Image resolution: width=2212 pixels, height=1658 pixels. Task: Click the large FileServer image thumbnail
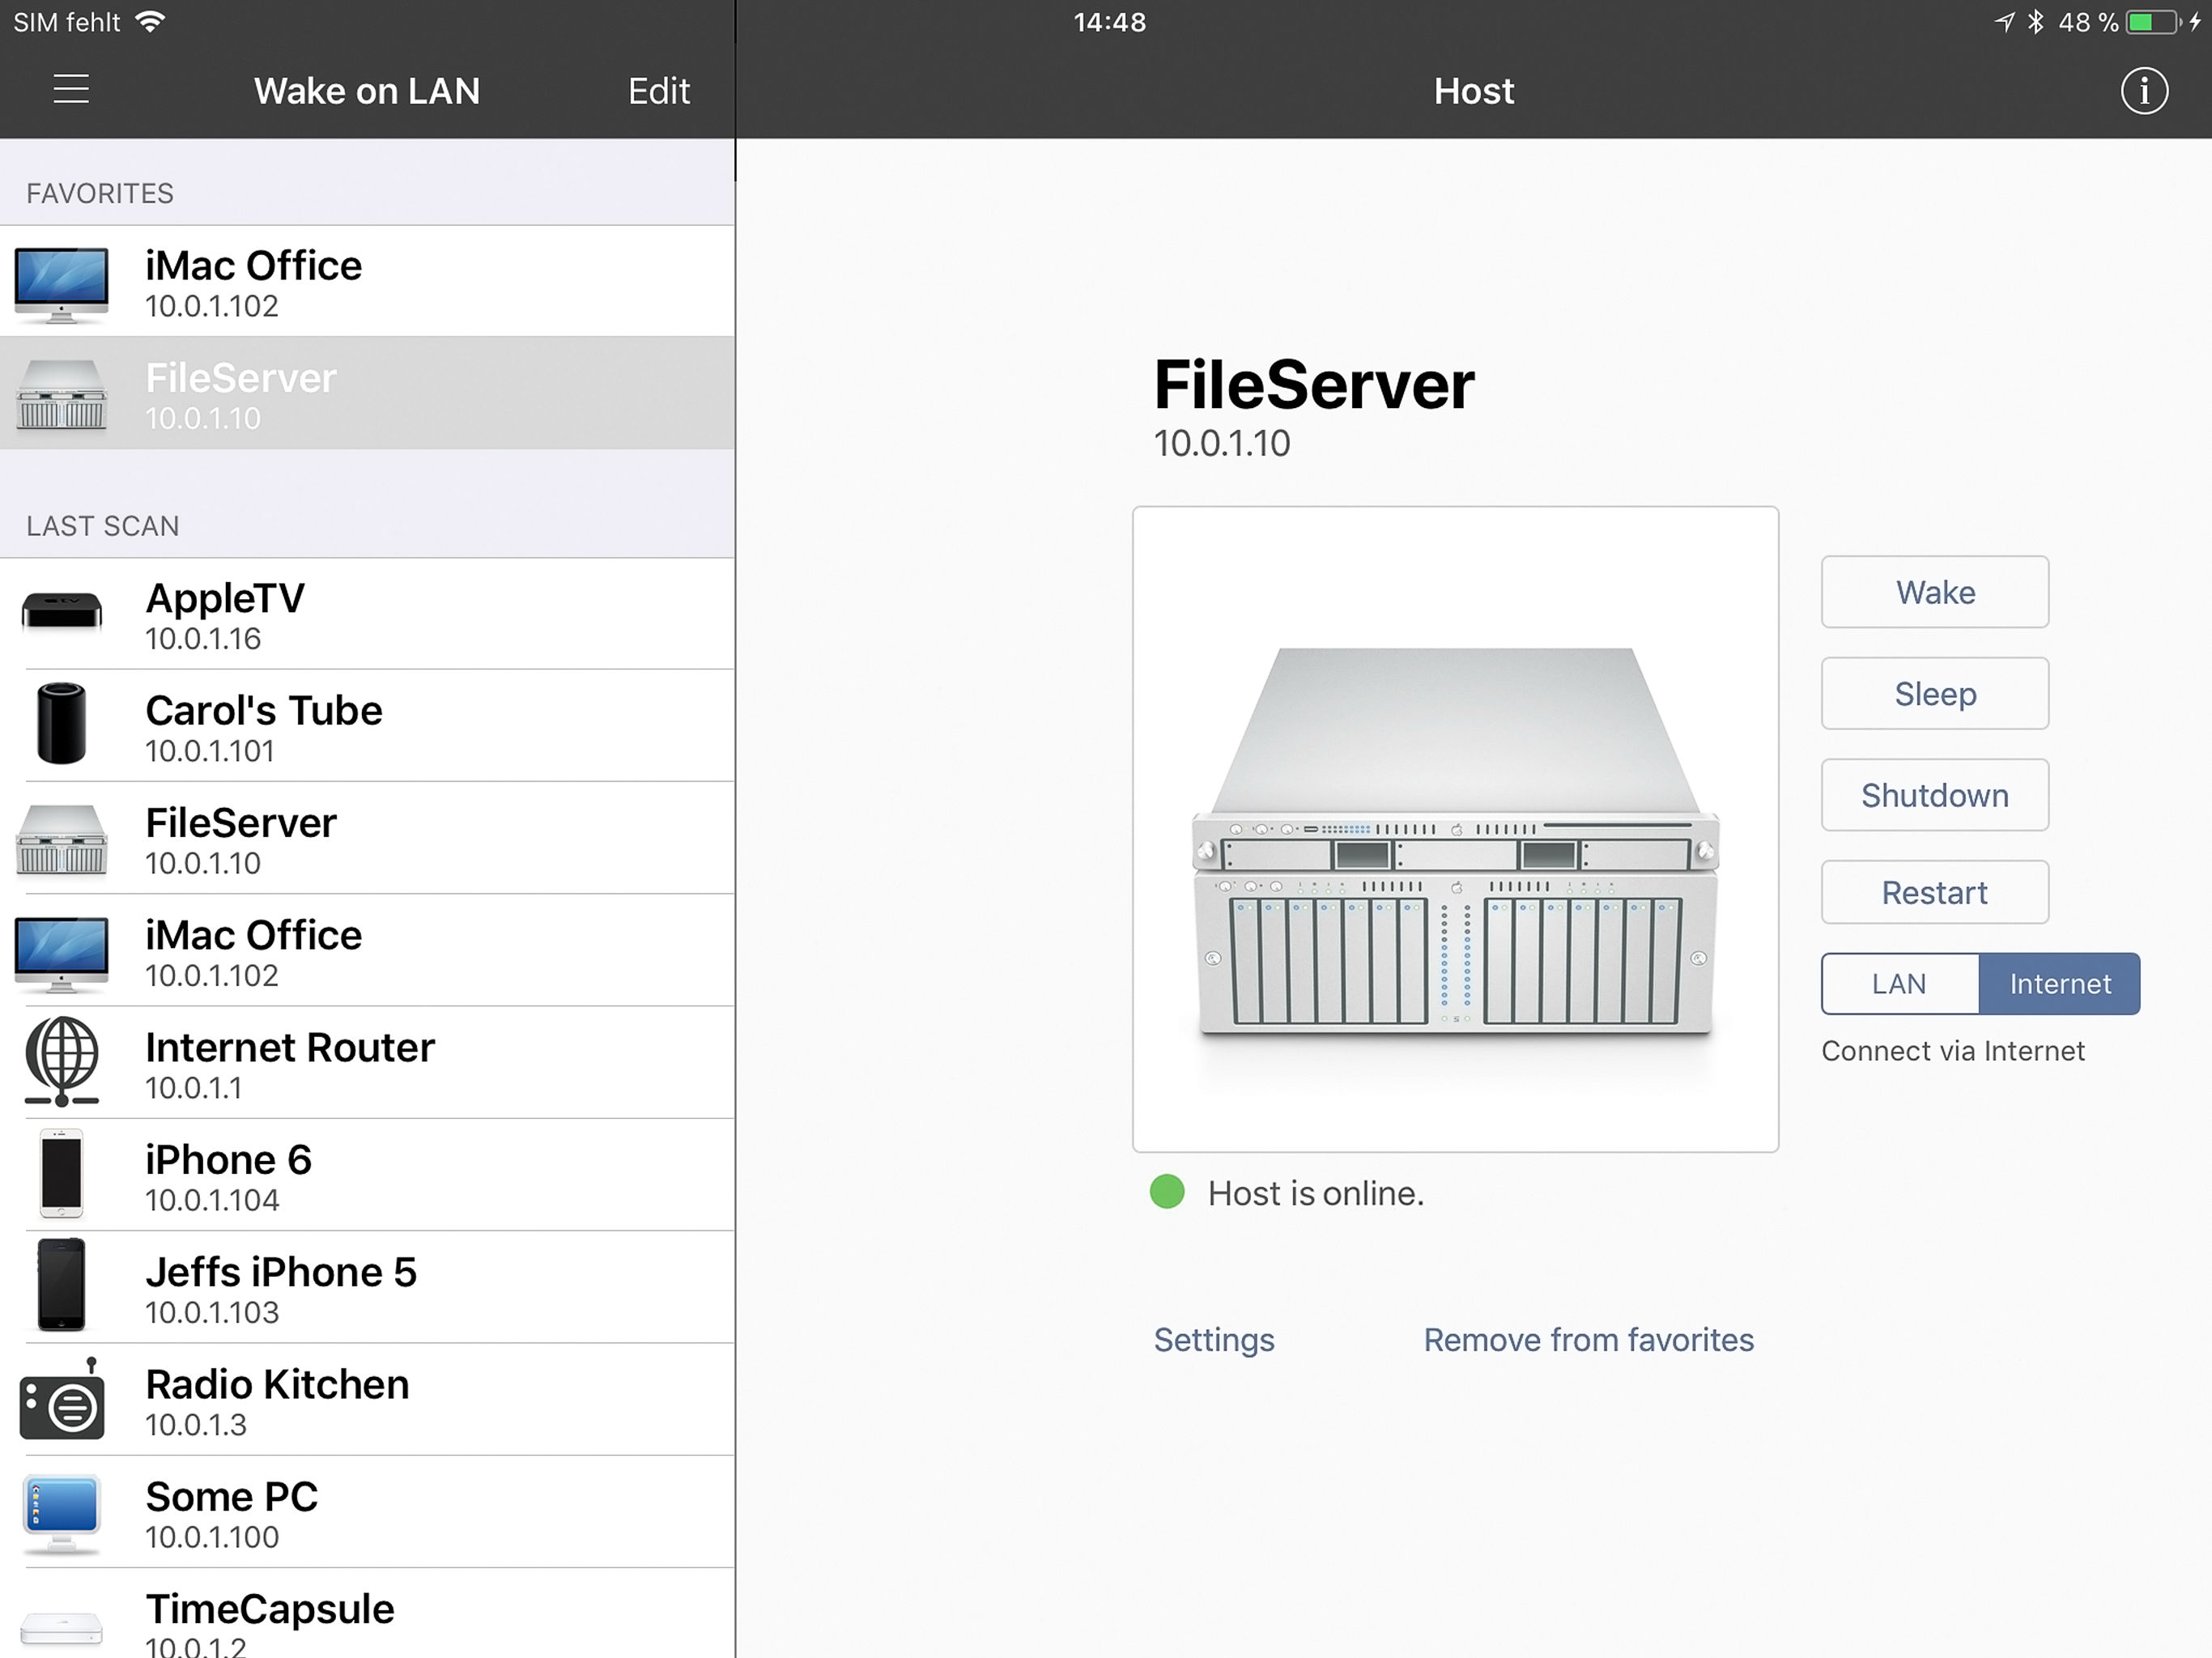coord(1455,829)
